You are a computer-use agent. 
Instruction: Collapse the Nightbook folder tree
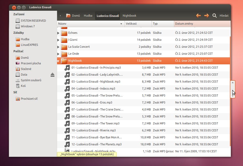tap(58, 61)
